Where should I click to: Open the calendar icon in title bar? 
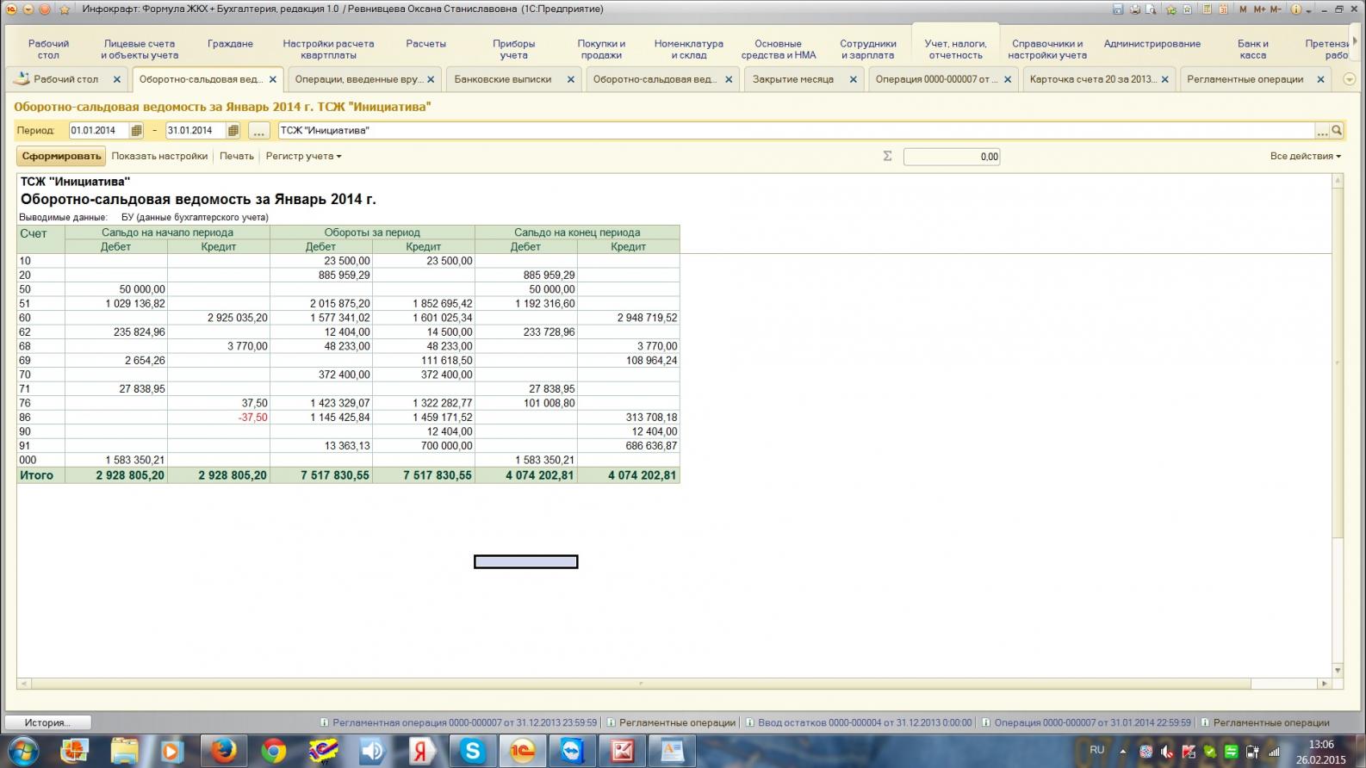coord(1223,9)
